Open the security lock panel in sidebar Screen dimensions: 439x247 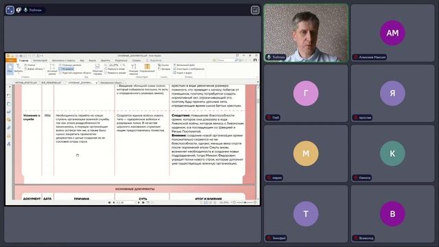[x=9, y=136]
